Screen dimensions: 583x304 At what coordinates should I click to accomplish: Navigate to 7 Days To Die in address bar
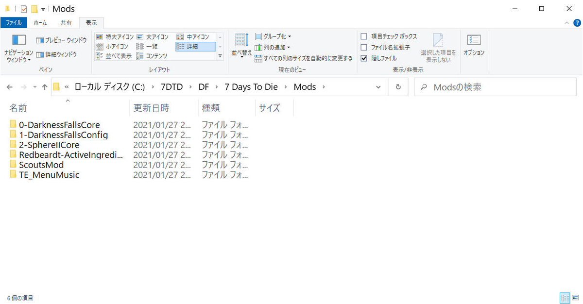pyautogui.click(x=251, y=87)
